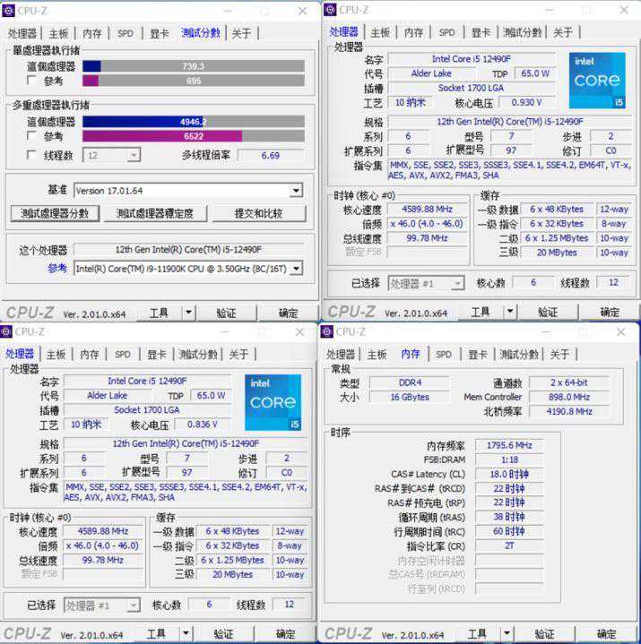The width and height of the screenshot is (641, 644).
Task: Enable 參考 checkbox under multi-thread score
Action: coord(31,136)
